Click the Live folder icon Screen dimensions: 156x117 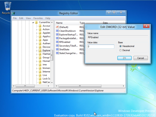tap(40, 75)
